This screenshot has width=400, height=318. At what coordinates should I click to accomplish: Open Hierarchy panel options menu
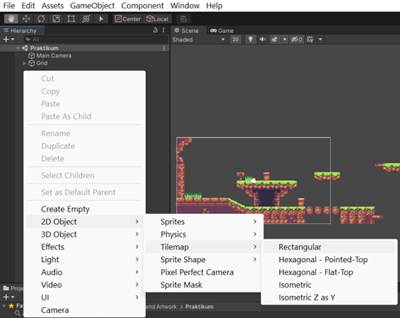coord(164,30)
